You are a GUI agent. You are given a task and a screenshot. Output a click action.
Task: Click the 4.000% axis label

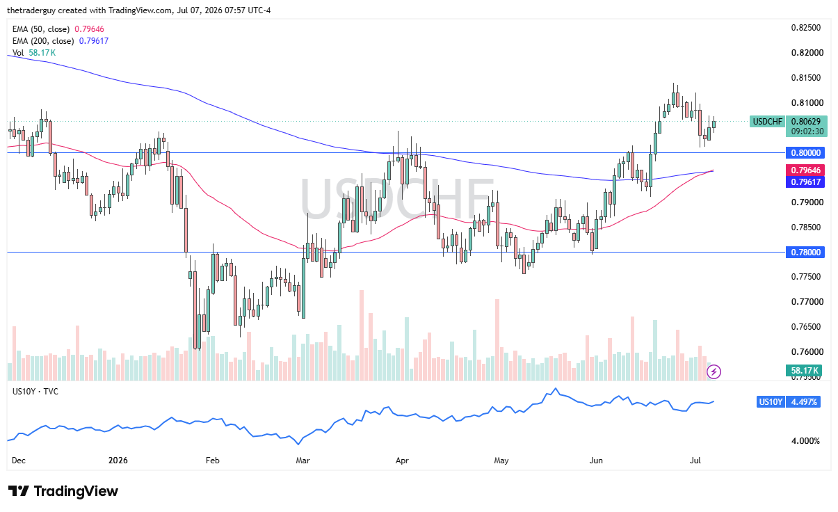807,441
